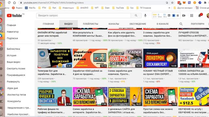Go to Главная in sidebar
209x117 pixels.
click(11, 25)
